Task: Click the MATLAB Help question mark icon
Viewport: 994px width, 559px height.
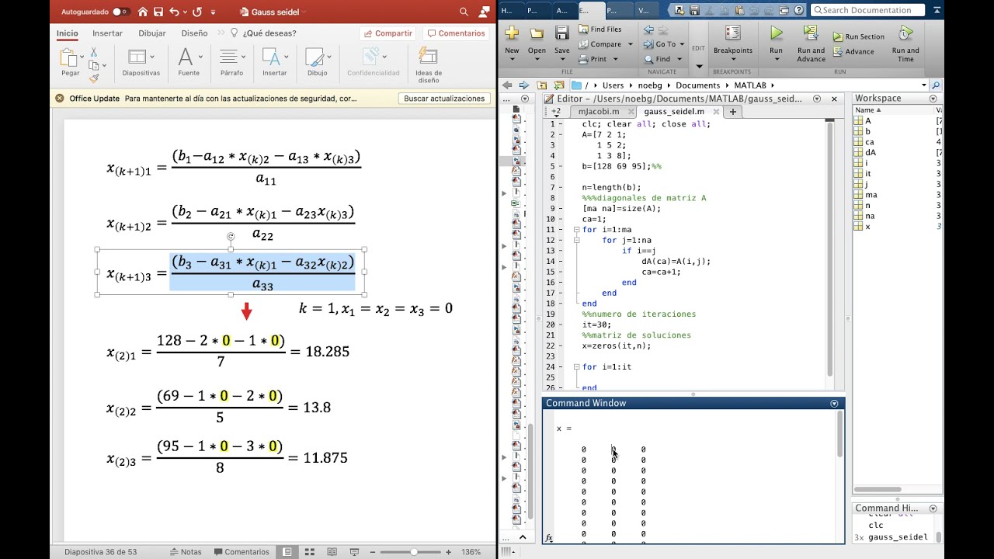Action: click(x=801, y=10)
